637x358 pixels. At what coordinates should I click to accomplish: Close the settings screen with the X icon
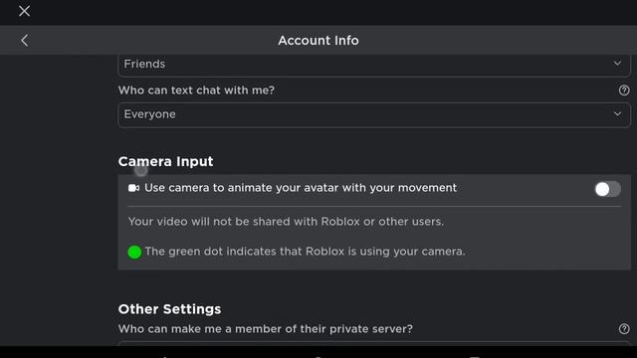(x=24, y=11)
